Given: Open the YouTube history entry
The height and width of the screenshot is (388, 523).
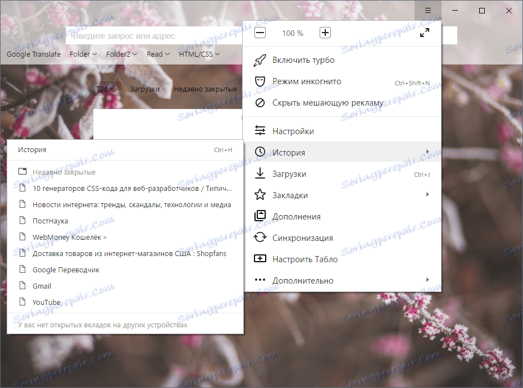Looking at the screenshot, I should (x=46, y=302).
